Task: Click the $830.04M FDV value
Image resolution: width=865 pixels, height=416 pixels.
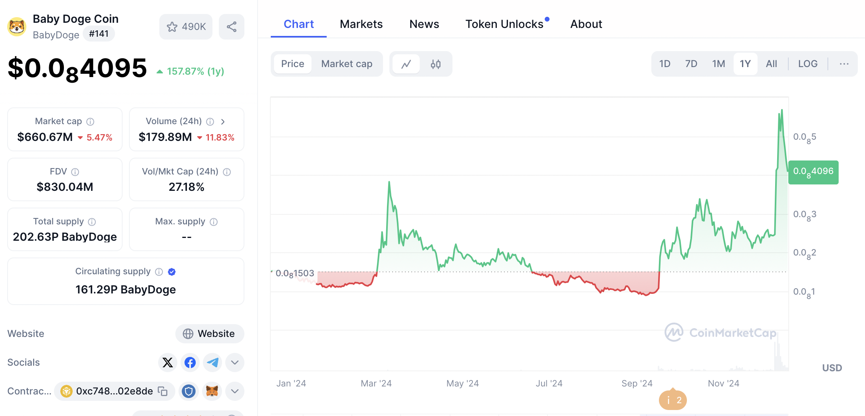Action: tap(65, 187)
